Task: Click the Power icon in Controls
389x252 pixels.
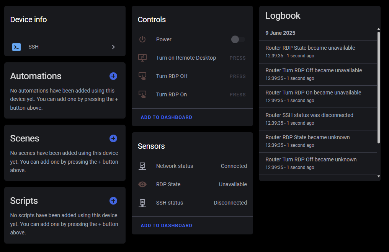Action: [x=142, y=39]
